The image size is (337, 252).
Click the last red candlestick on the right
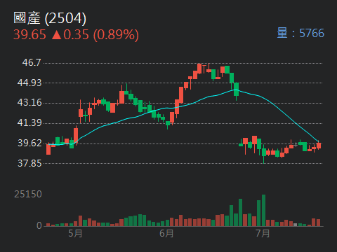coord(319,146)
